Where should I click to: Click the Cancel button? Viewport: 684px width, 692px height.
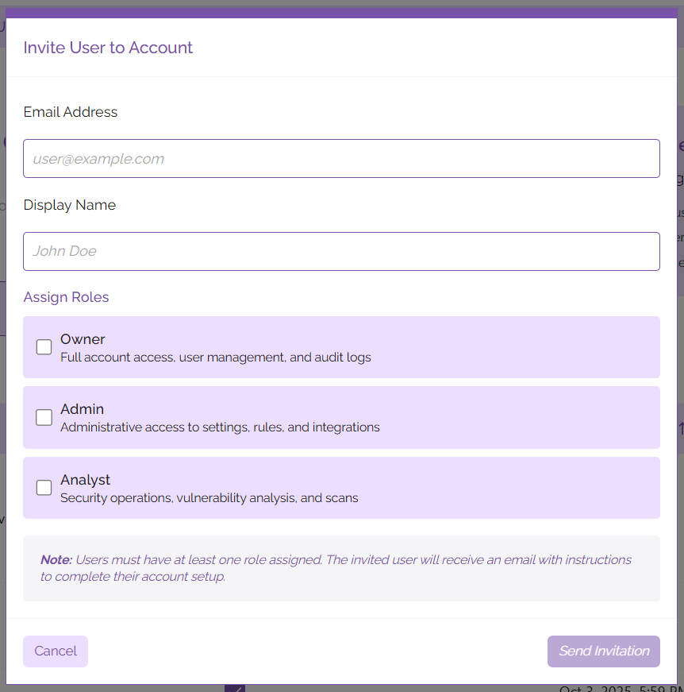coord(55,651)
